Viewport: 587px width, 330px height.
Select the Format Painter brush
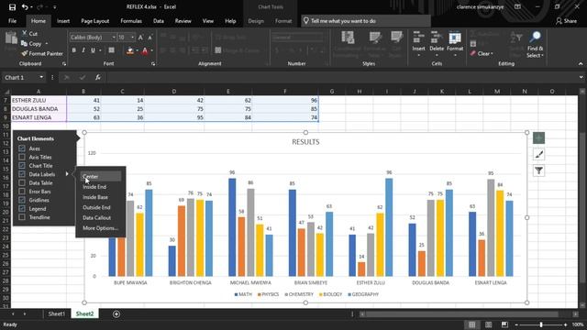click(25, 53)
